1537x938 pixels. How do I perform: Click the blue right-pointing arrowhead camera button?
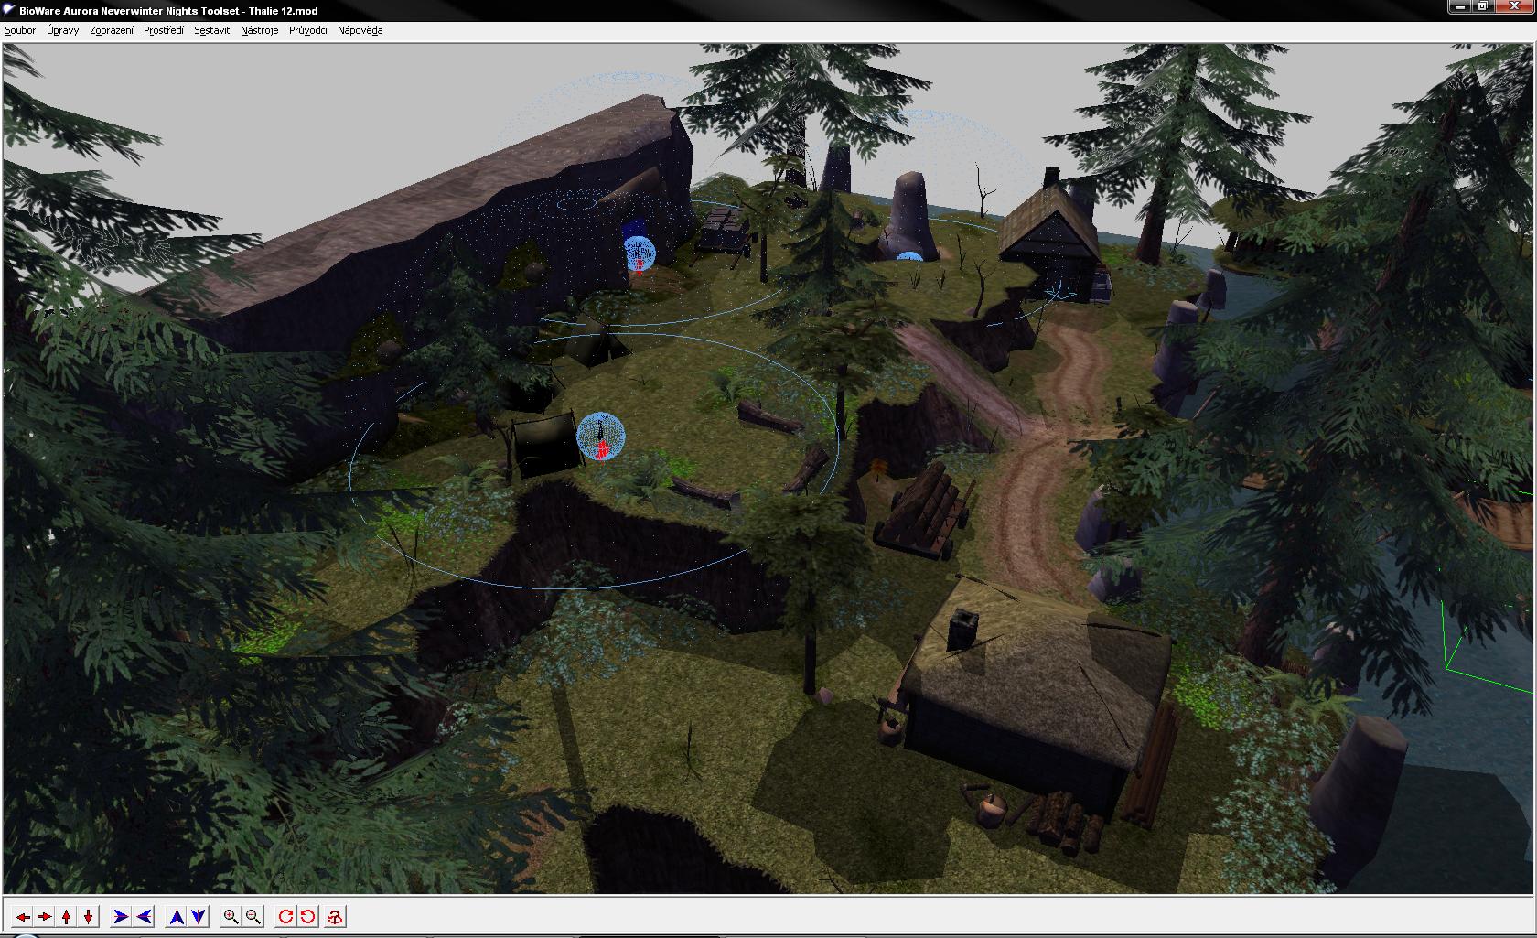120,916
